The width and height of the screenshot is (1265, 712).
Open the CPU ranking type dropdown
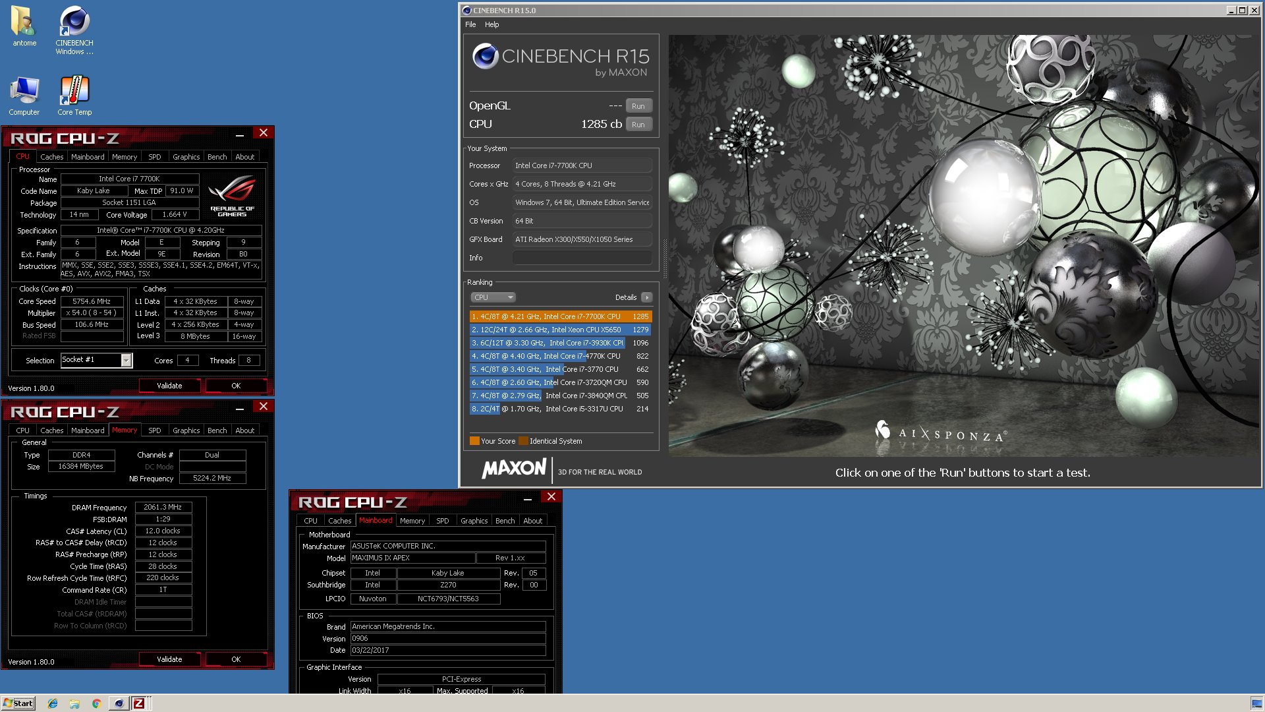[493, 297]
